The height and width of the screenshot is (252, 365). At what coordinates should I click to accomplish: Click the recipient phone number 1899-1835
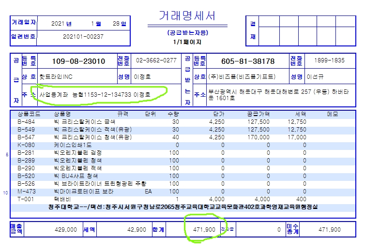click(329, 60)
